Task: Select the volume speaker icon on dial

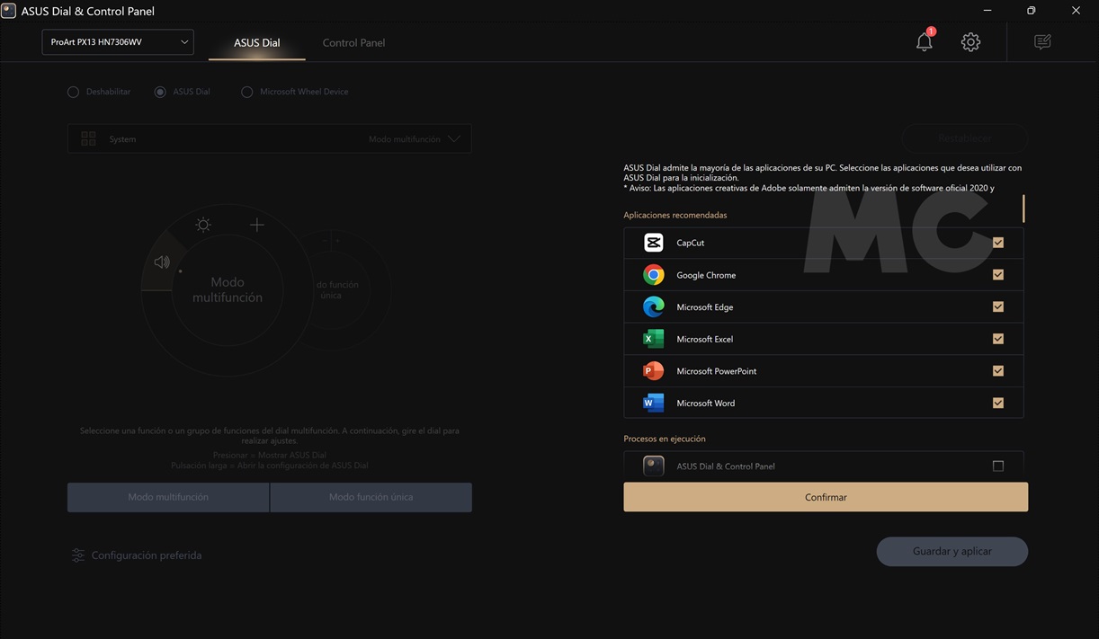Action: [x=162, y=262]
